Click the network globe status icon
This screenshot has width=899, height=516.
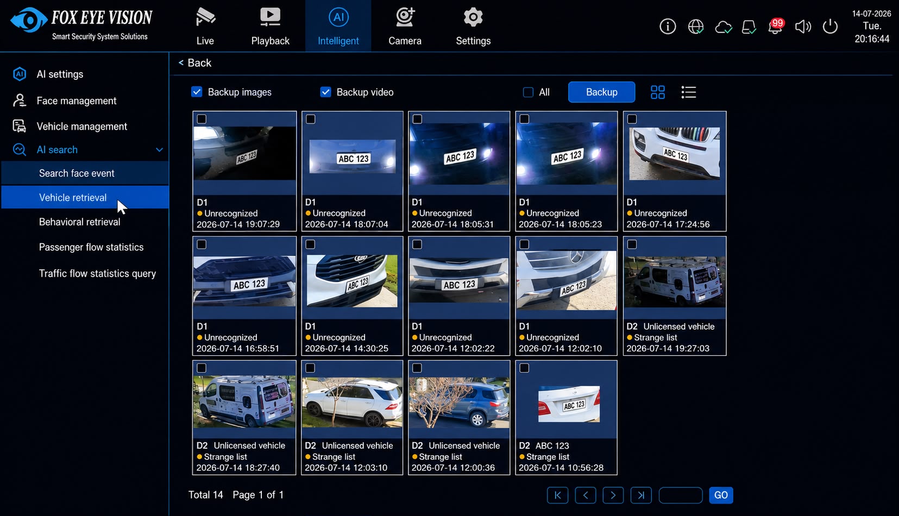tap(695, 26)
